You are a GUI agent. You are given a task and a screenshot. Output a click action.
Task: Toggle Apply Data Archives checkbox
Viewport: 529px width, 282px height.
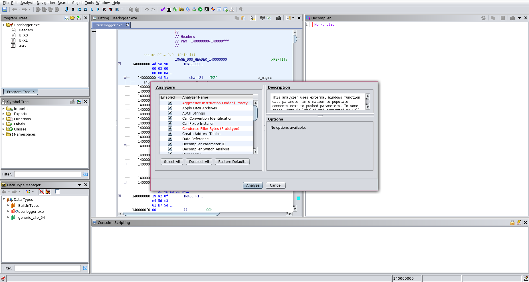(x=170, y=108)
